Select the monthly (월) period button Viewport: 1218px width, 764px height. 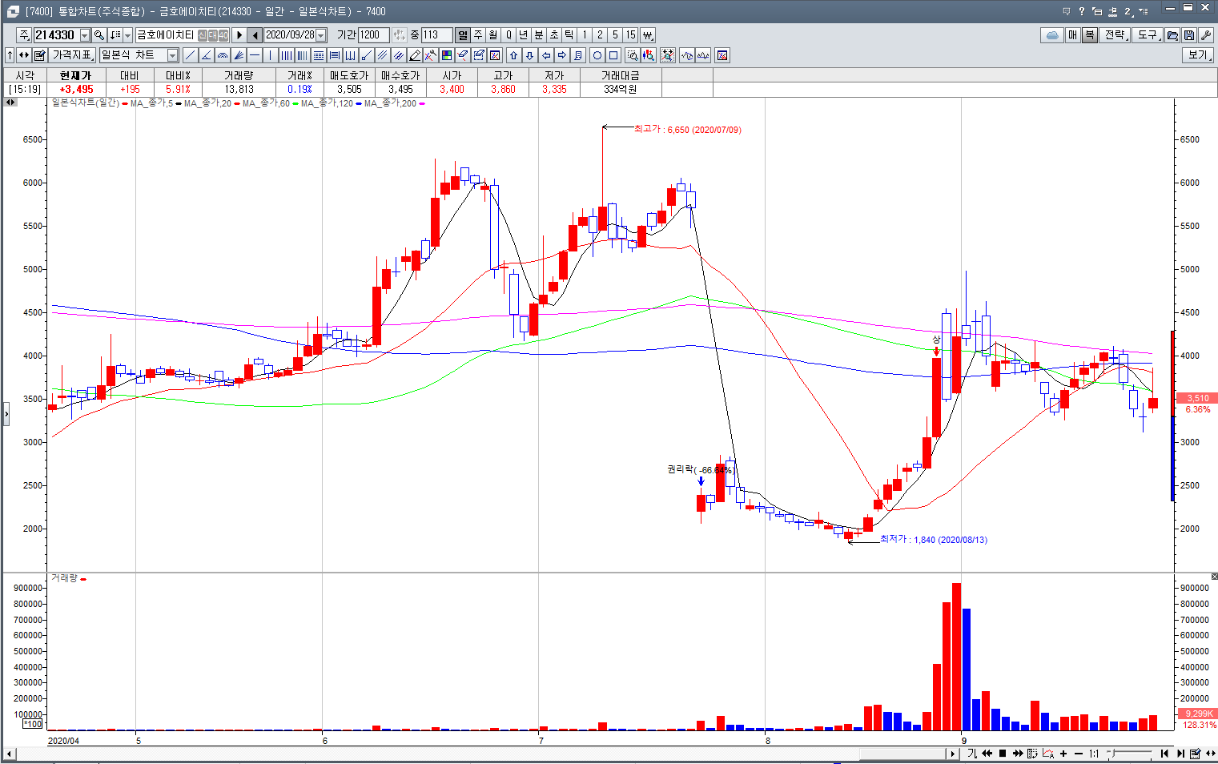pyautogui.click(x=493, y=34)
